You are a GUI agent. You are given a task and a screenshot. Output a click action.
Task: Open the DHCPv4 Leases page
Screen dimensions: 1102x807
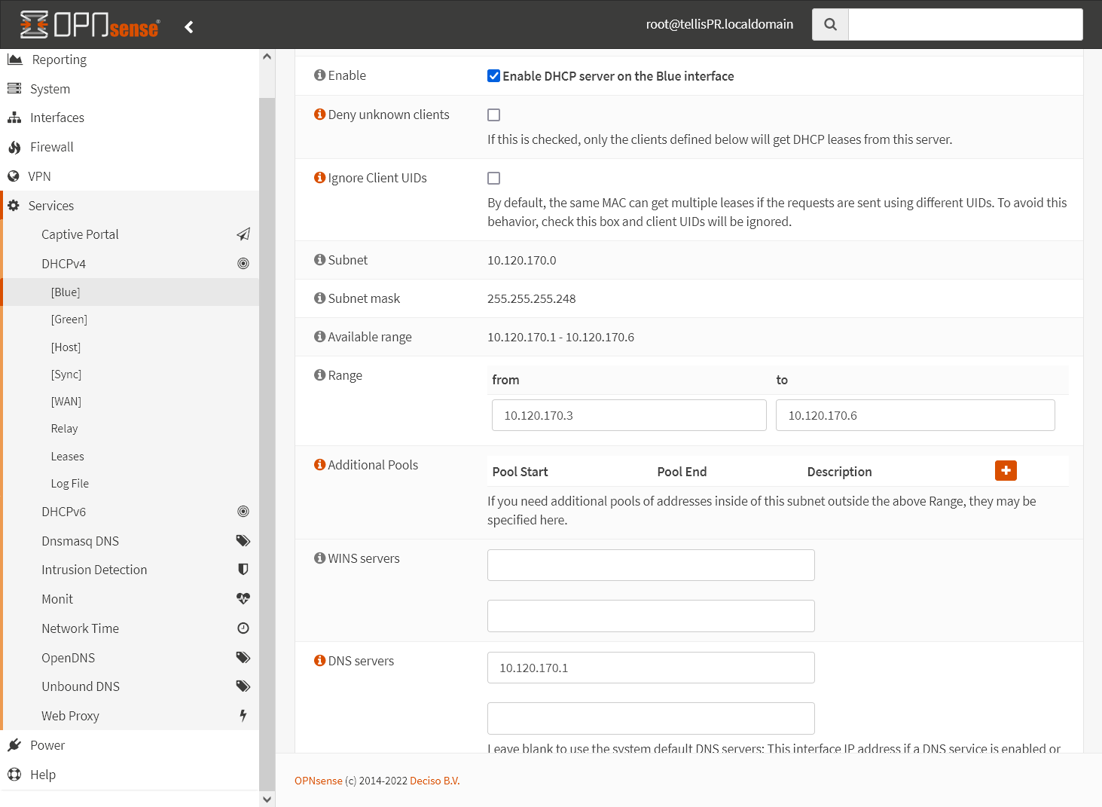(x=67, y=457)
